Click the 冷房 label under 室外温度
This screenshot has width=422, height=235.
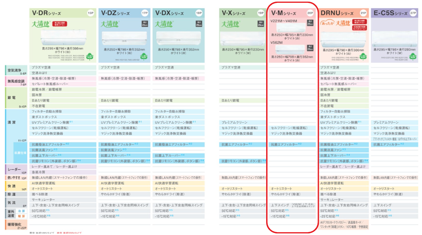(22, 211)
